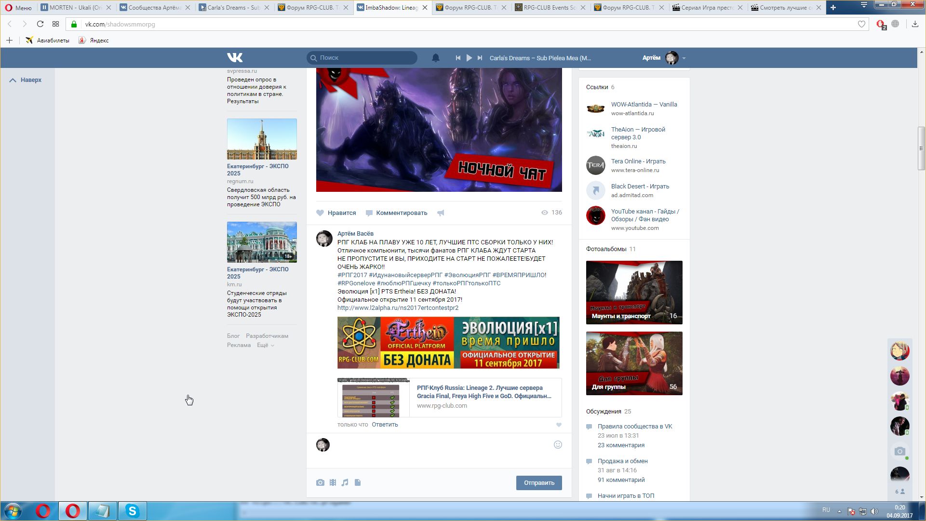Open Екатеринбург - ЭКСПО 2025 regnum.ru ad
Screen dimensions: 926x521
point(262,163)
